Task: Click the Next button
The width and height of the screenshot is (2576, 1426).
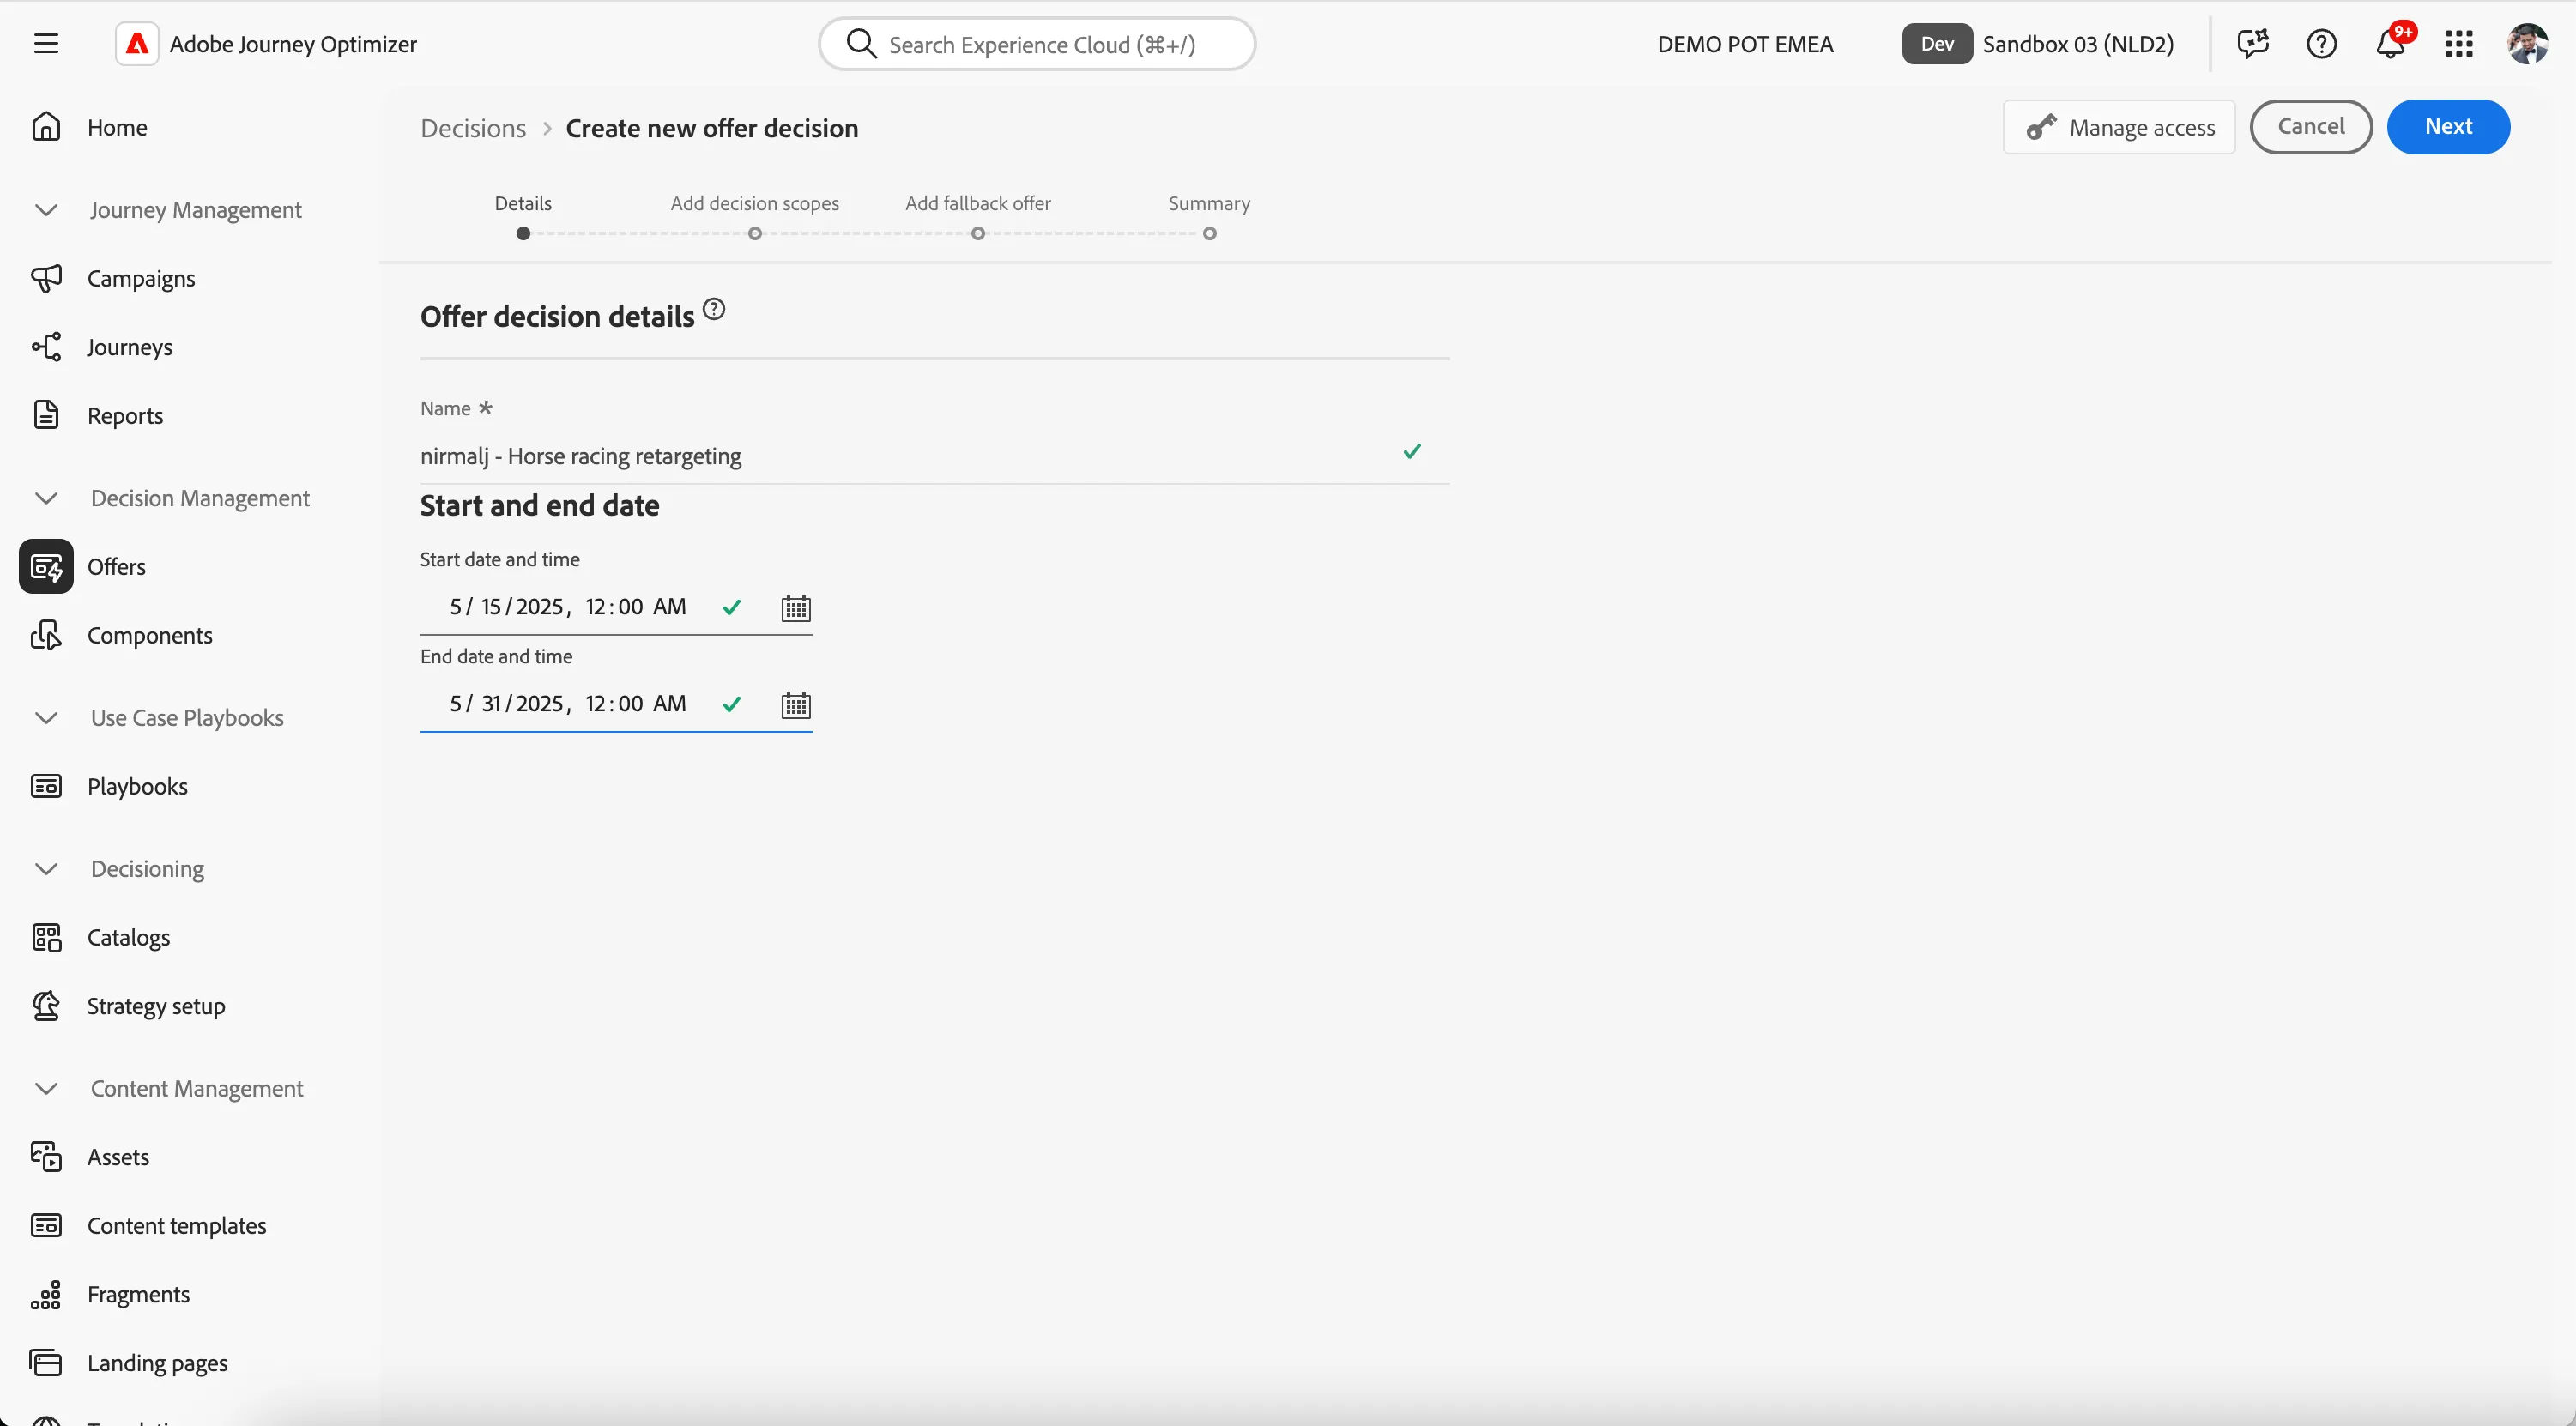Action: (x=2448, y=127)
